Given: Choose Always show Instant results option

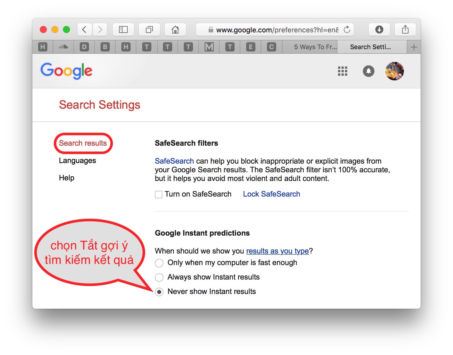Looking at the screenshot, I should (159, 278).
